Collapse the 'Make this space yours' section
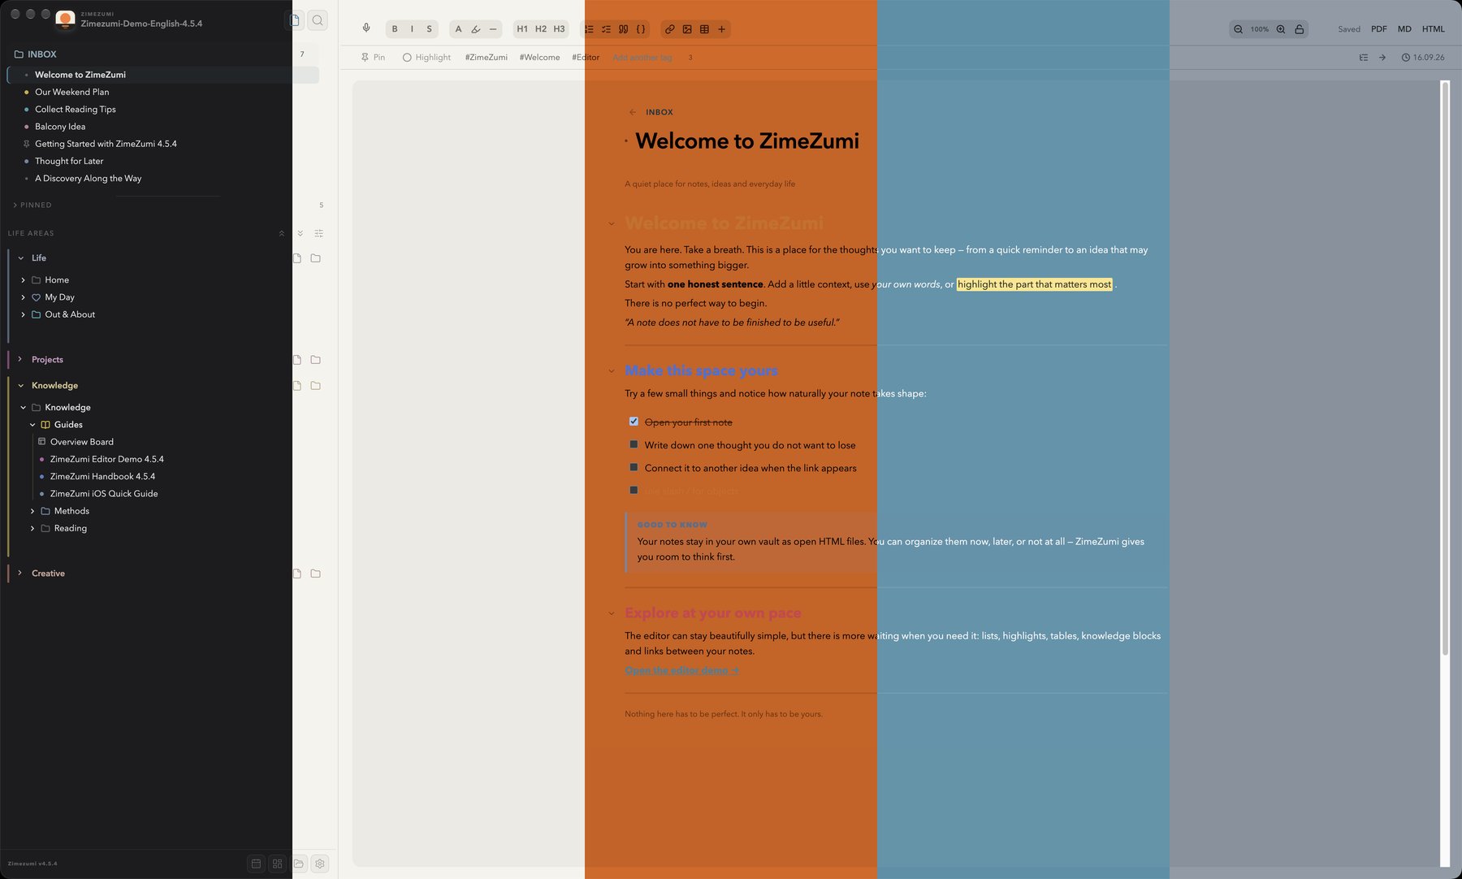This screenshot has width=1462, height=879. click(x=612, y=371)
